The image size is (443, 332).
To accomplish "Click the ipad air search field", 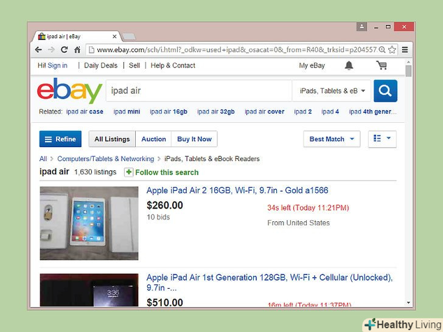I will (199, 91).
